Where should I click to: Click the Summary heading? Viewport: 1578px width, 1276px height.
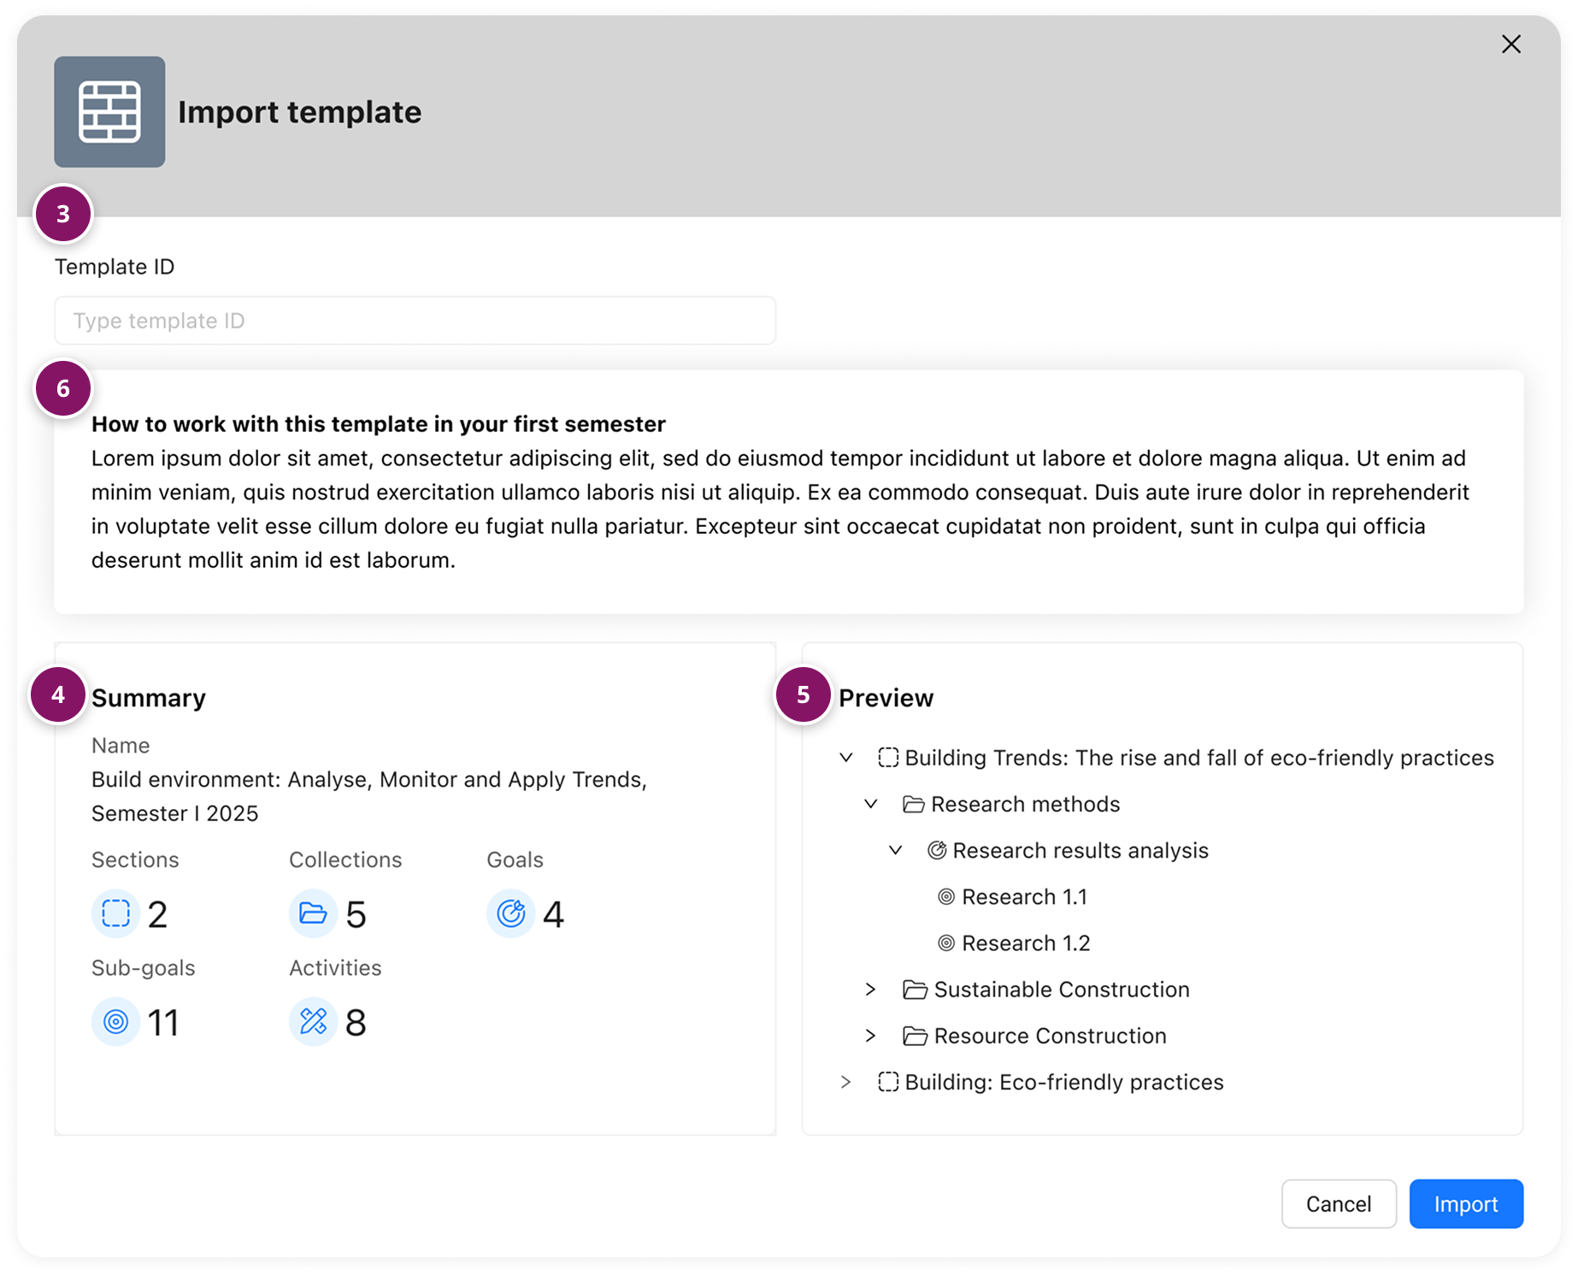149,698
